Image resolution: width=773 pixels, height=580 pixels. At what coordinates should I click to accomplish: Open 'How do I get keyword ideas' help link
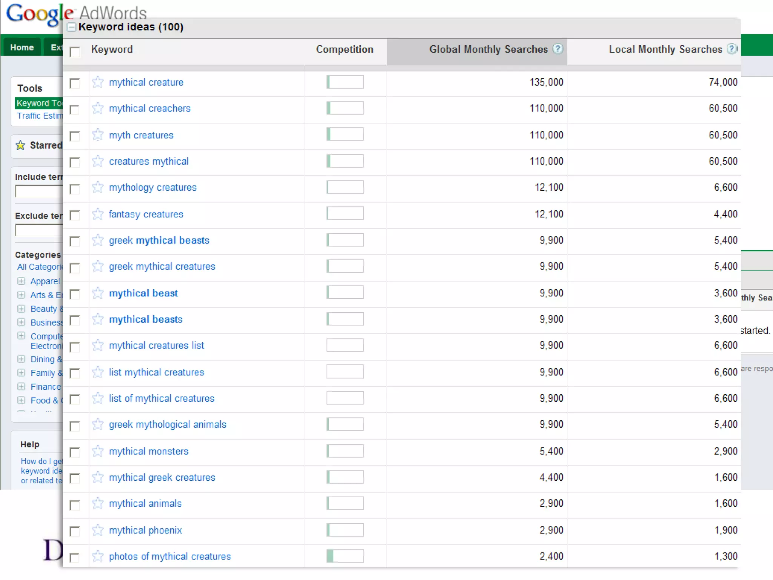42,471
